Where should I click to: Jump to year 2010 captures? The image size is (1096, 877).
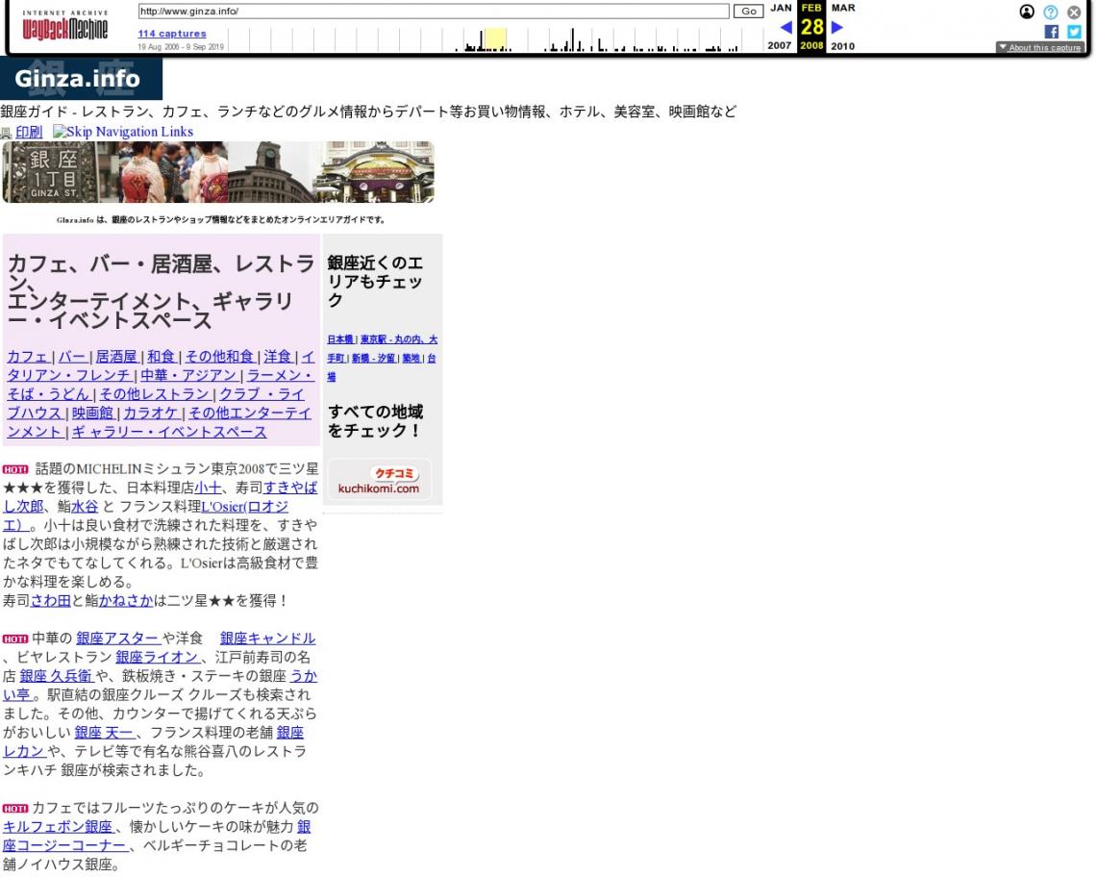(842, 45)
